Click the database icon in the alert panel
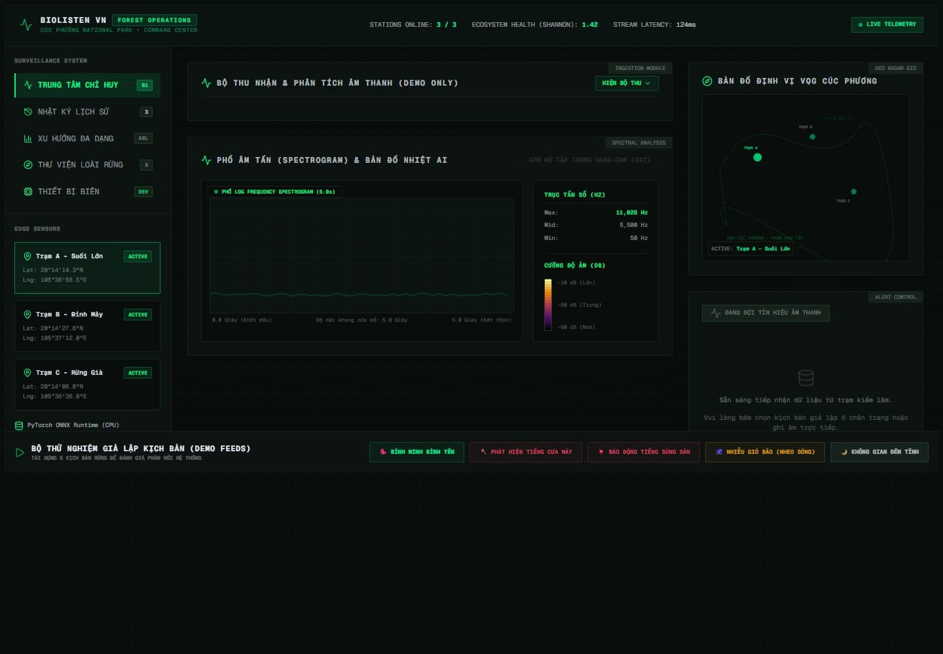 [x=806, y=378]
